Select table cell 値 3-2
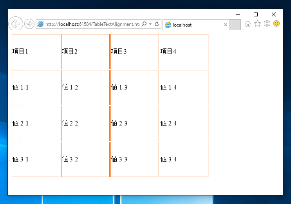This screenshot has width=291, height=204. [x=85, y=159]
